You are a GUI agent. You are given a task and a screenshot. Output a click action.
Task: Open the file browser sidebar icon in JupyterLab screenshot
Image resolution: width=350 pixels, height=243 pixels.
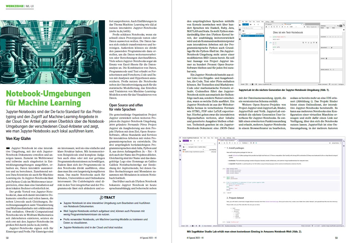pos(240,24)
